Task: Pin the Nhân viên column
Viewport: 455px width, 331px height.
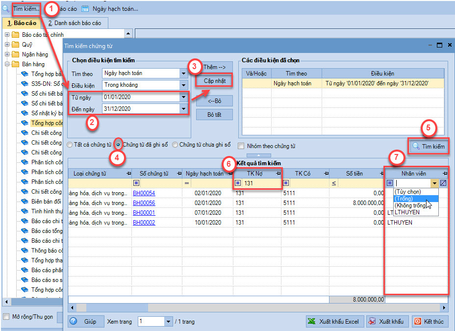Action: point(445,174)
